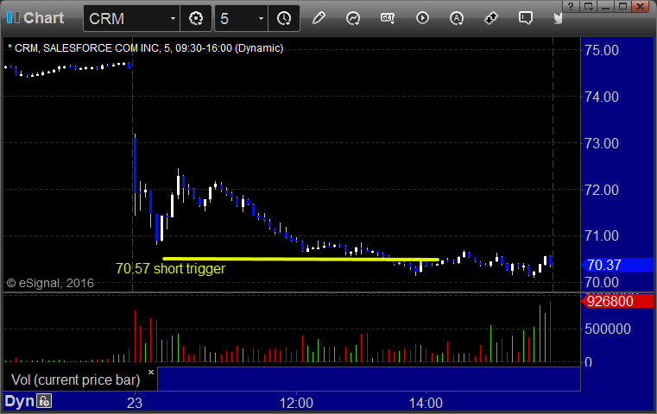Click the 73.00 price axis label

pos(602,143)
